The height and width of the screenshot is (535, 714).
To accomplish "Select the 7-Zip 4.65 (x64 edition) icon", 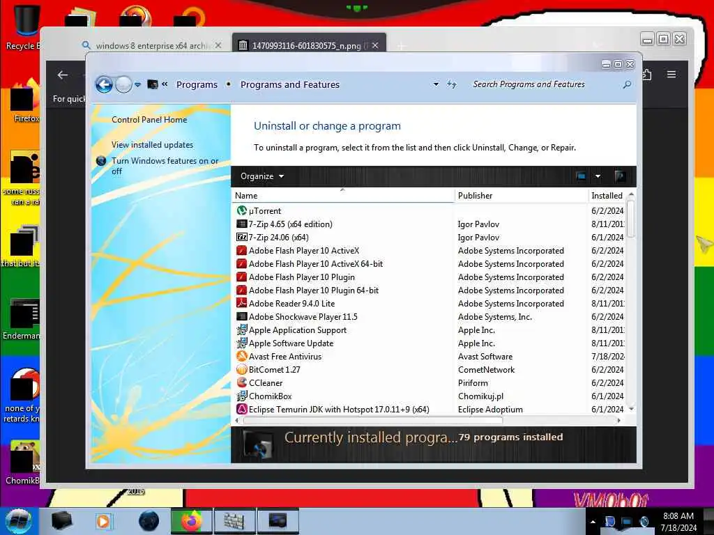I will pos(242,224).
